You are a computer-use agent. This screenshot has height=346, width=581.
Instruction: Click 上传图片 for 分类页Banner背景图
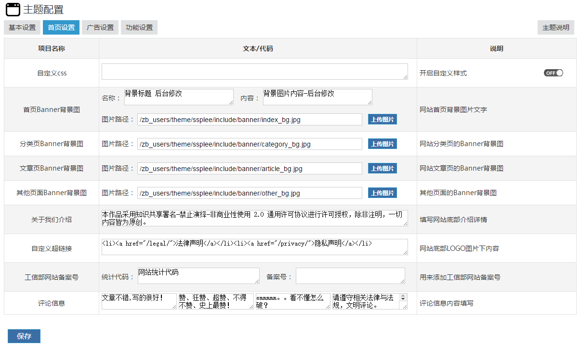click(x=383, y=144)
